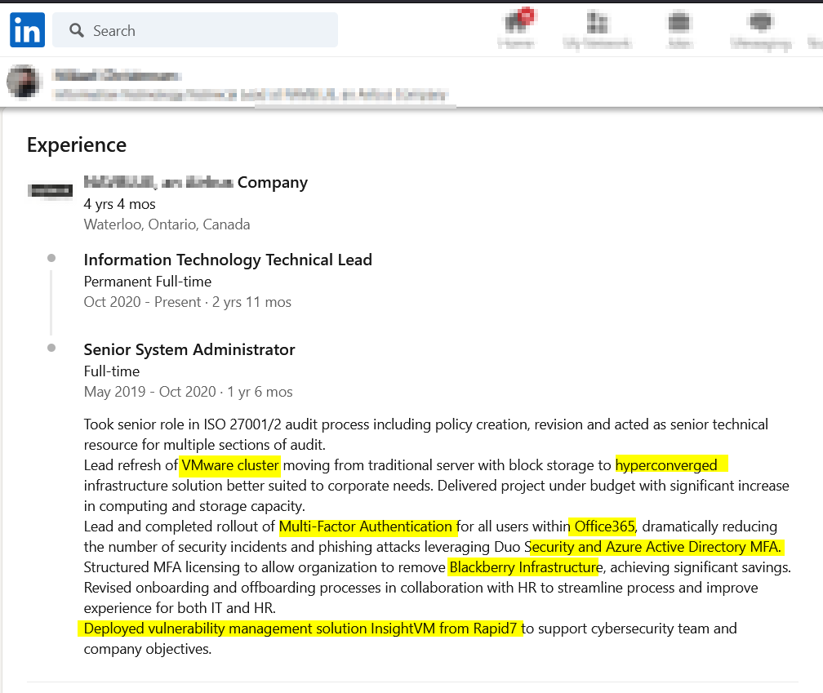Image resolution: width=823 pixels, height=693 pixels.
Task: Open the Jobs nav icon
Action: click(679, 29)
